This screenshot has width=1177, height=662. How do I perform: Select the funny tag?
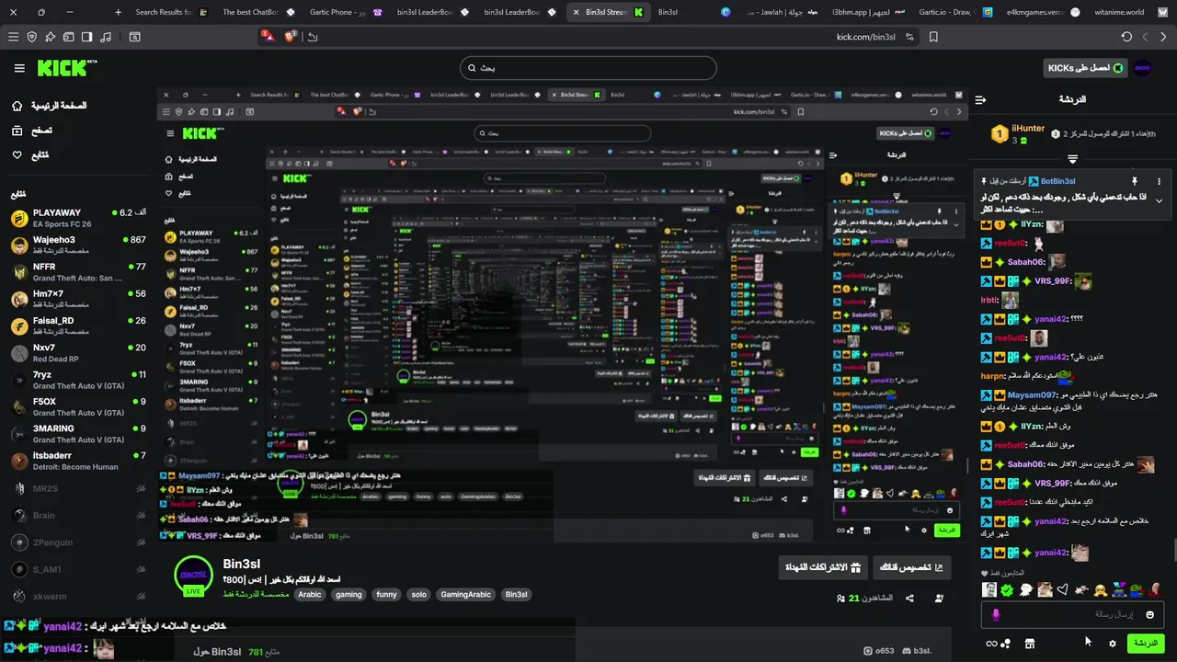click(x=386, y=594)
